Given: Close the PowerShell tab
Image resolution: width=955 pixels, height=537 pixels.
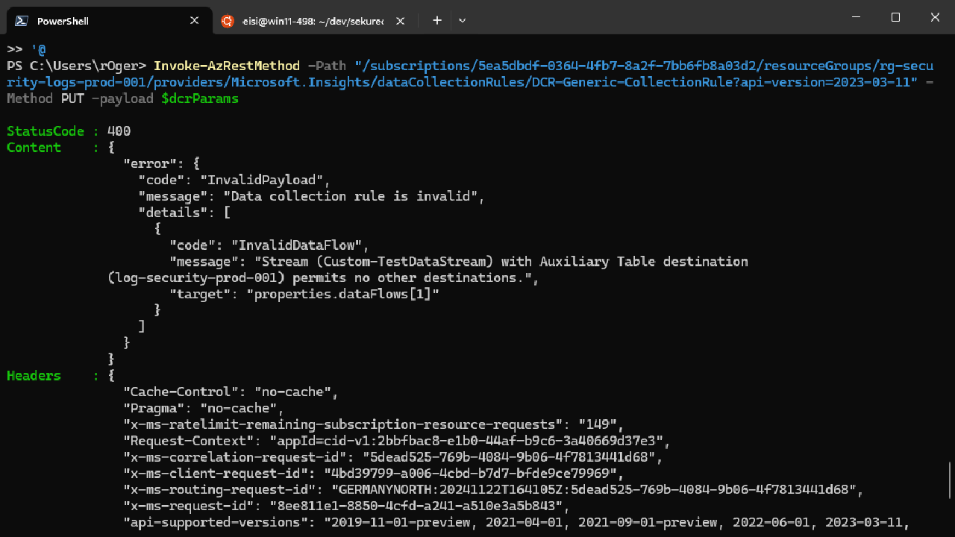Looking at the screenshot, I should click(x=194, y=20).
